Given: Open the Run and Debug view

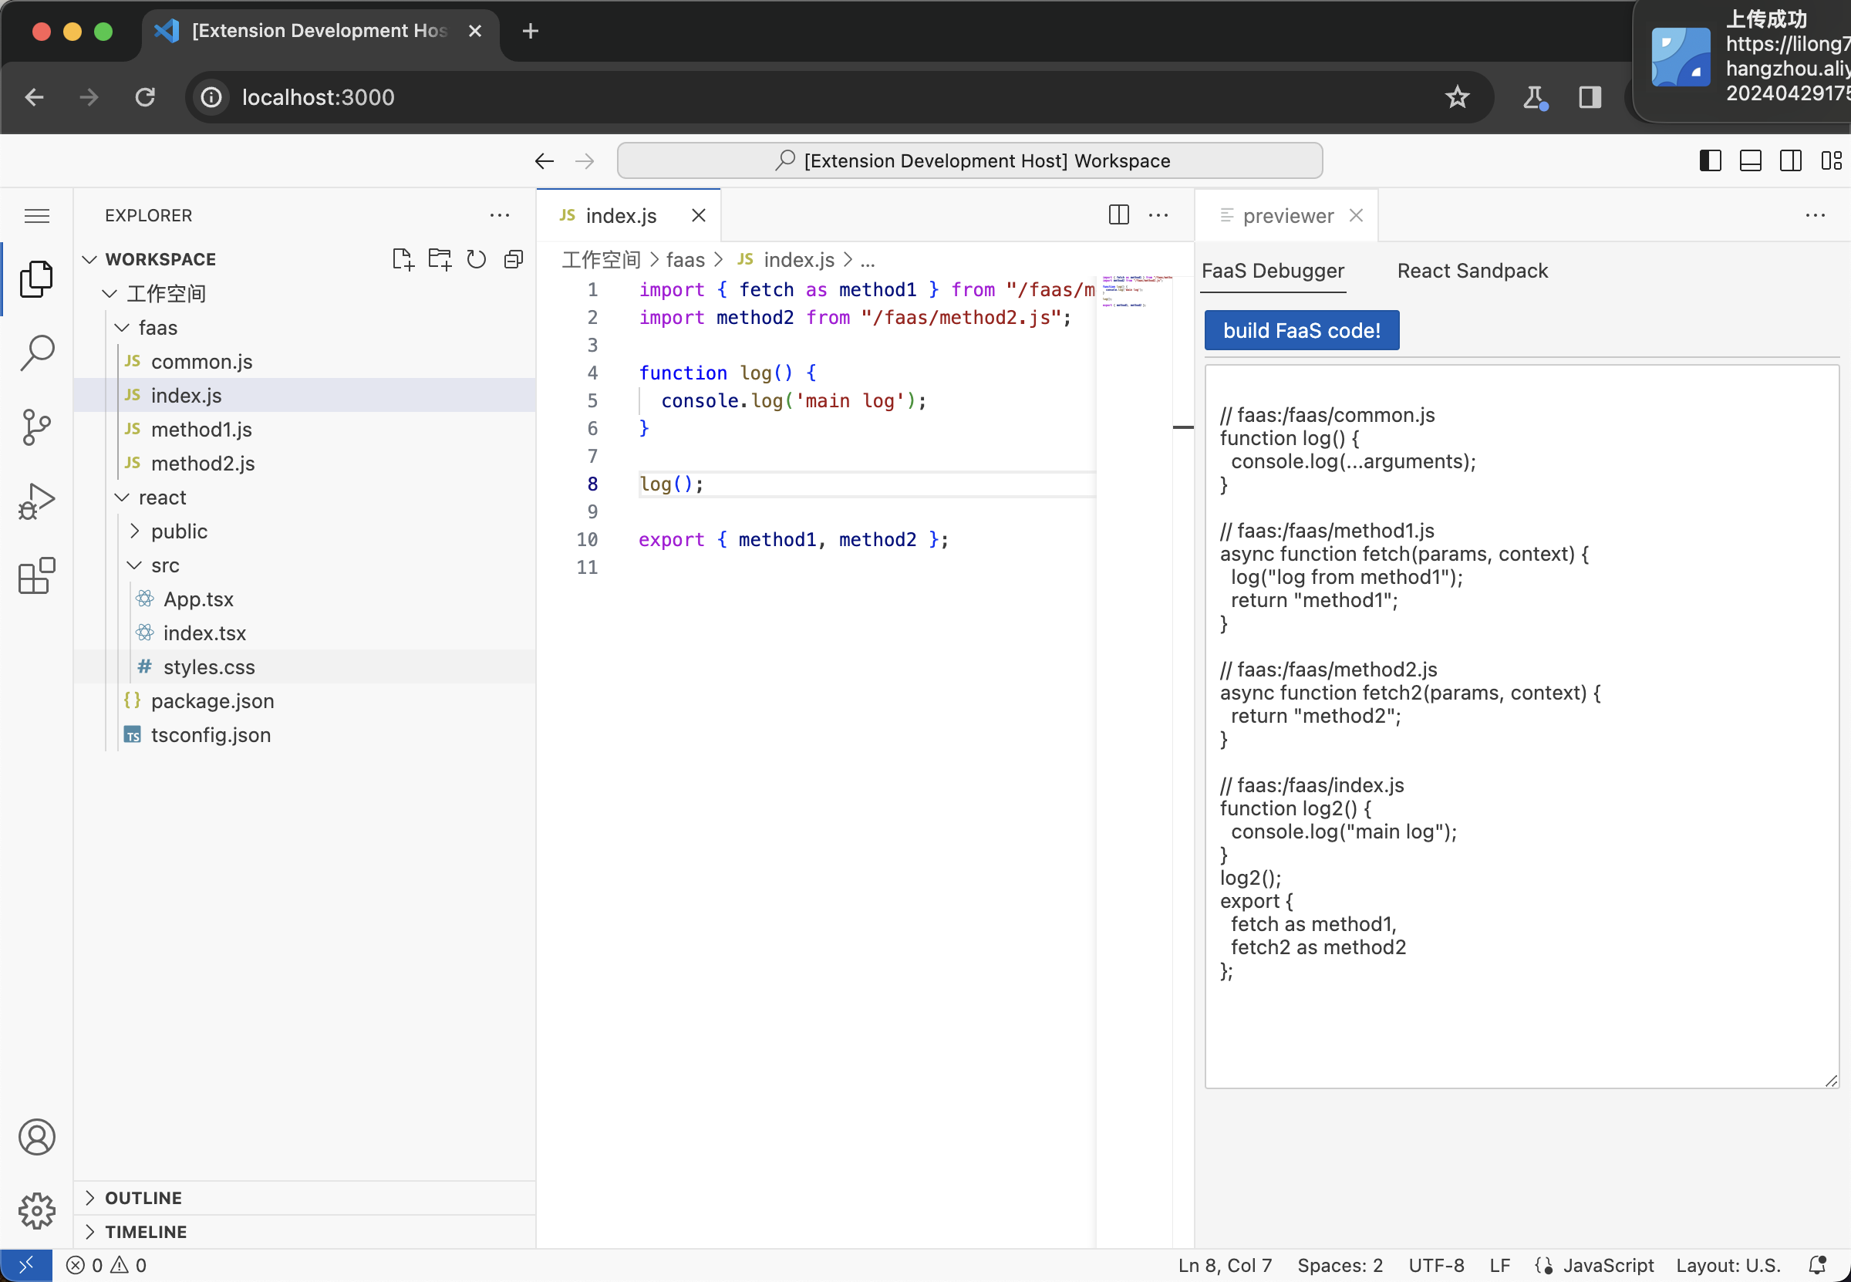Looking at the screenshot, I should [37, 502].
